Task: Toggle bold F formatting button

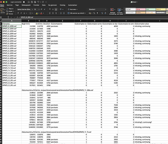Action: click(18, 13)
